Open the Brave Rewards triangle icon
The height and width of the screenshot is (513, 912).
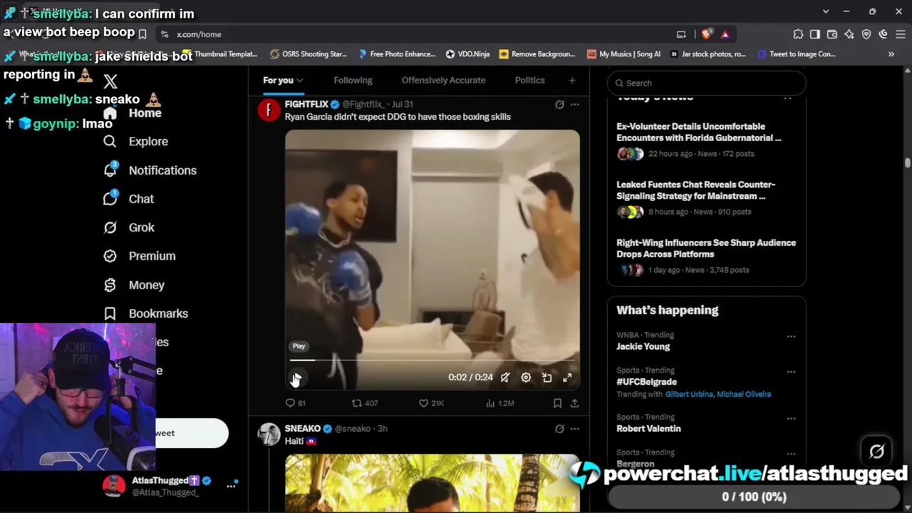click(x=725, y=34)
